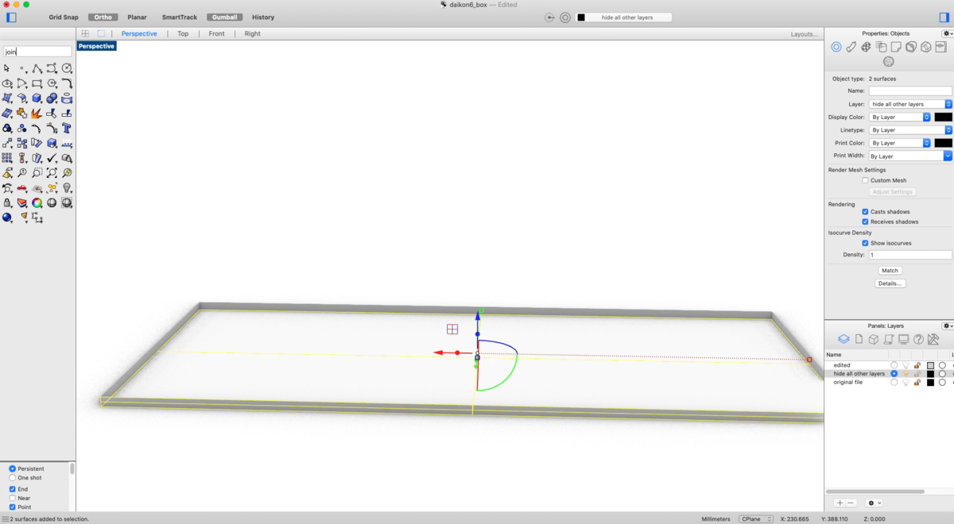Image resolution: width=954 pixels, height=524 pixels.
Task: Click the checkmark Check objects tool
Action: [52, 158]
